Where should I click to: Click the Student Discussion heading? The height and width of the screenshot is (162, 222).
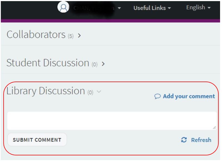click(48, 63)
